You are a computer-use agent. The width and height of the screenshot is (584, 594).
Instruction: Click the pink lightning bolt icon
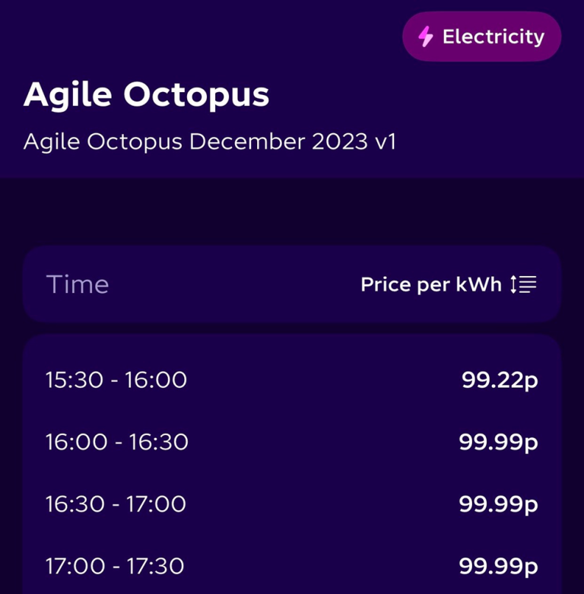pyautogui.click(x=426, y=37)
